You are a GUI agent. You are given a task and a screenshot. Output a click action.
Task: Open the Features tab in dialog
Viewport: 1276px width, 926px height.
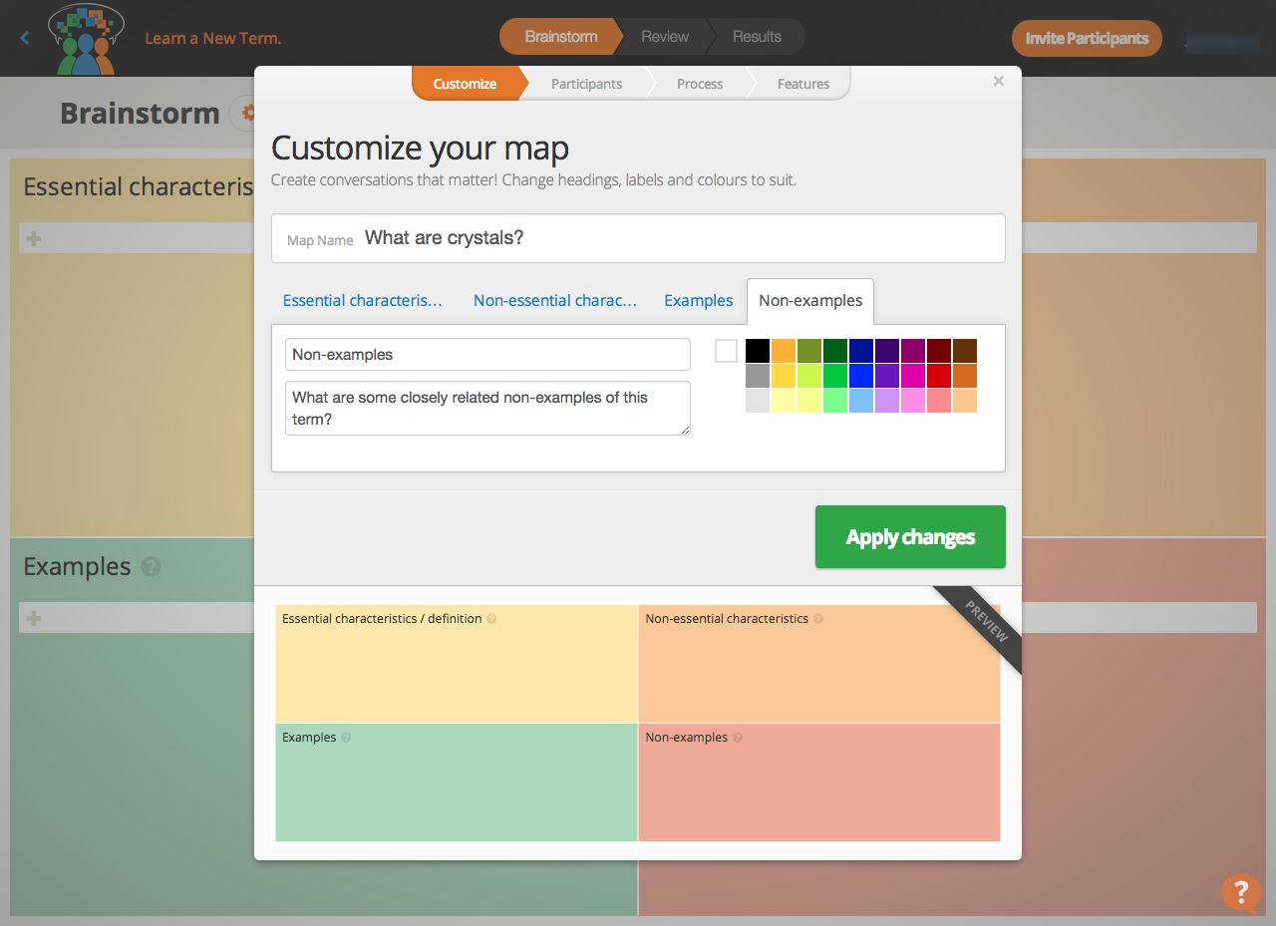pos(803,84)
